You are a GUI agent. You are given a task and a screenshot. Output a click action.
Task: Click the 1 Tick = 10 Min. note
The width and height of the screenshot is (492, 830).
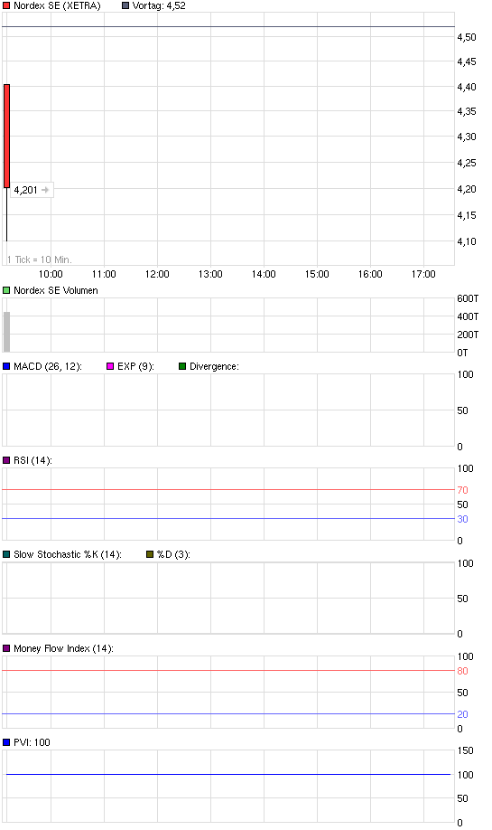coord(40,259)
